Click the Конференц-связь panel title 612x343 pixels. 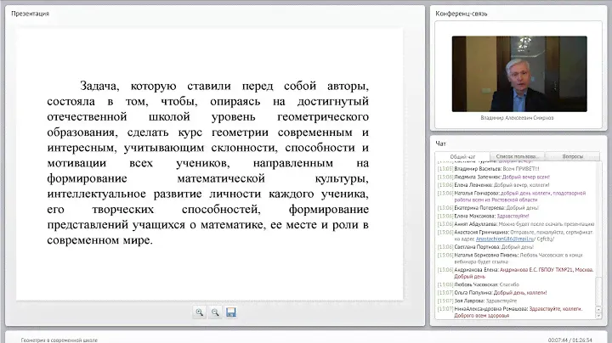(x=460, y=14)
